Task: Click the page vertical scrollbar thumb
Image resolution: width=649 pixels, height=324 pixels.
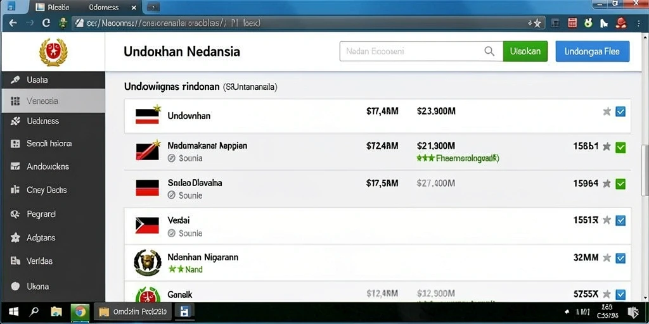Action: click(645, 170)
